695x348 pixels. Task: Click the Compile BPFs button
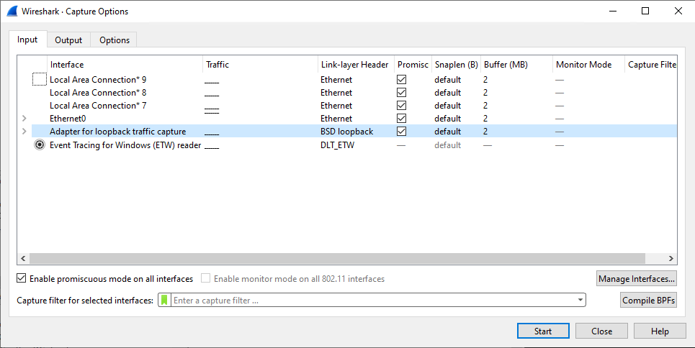(648, 300)
